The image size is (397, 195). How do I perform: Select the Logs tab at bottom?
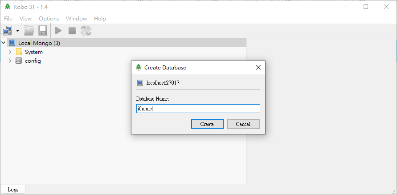13,190
